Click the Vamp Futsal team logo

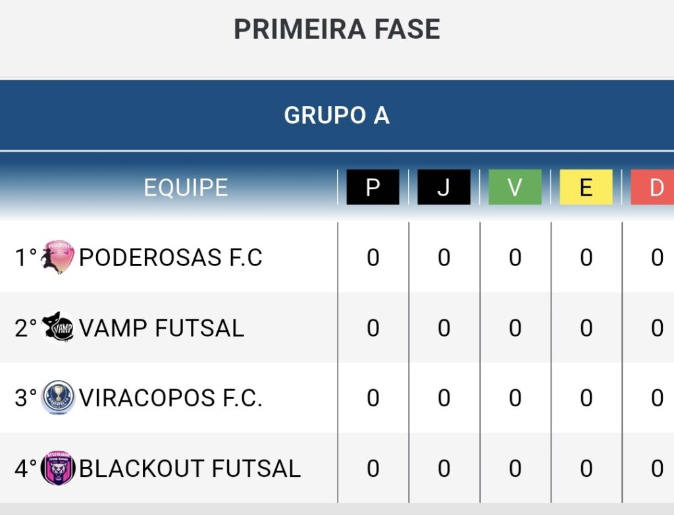58,327
